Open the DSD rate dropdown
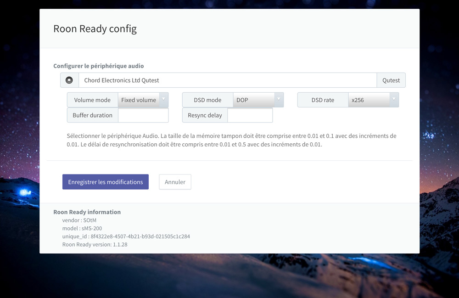This screenshot has width=459, height=298. pos(374,100)
